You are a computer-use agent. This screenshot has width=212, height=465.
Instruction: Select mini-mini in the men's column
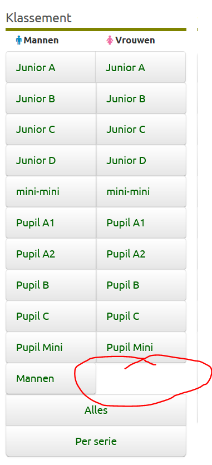click(x=51, y=191)
